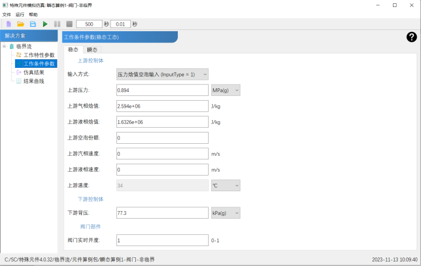Viewport: 421px width, 266px height.
Task: Click the simulation duration field showing 500
Action: click(x=89, y=24)
